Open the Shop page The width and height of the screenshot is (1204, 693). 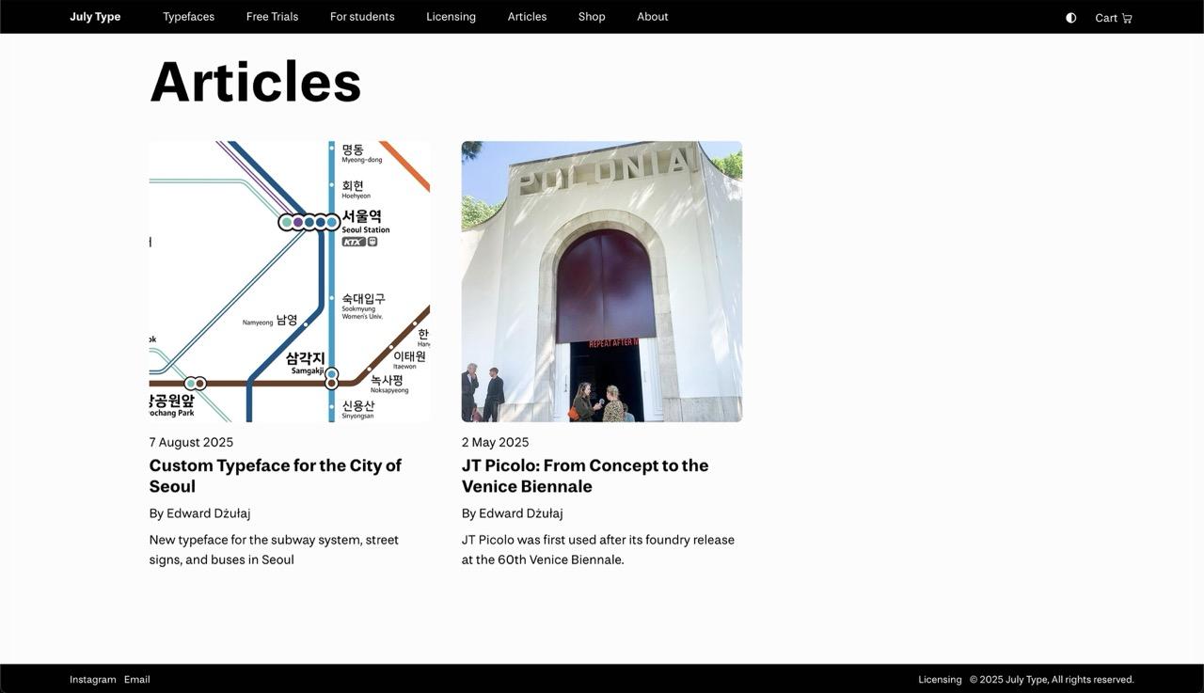(x=592, y=17)
